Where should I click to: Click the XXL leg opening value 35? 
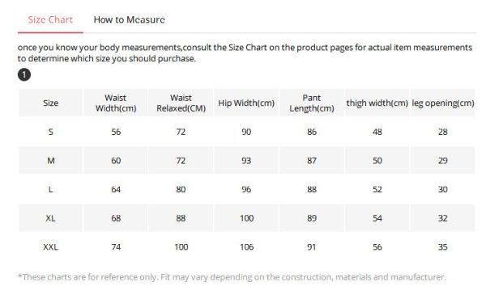(443, 247)
